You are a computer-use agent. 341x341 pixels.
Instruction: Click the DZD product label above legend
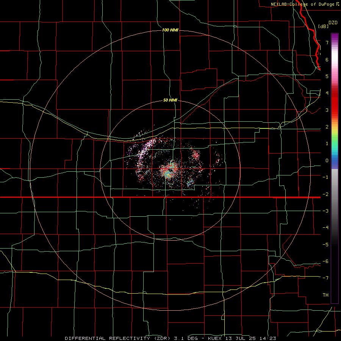(333, 23)
